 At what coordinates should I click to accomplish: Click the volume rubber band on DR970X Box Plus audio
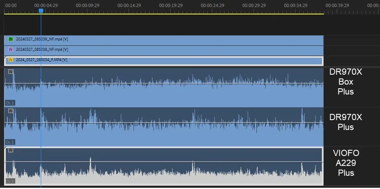tap(164, 83)
